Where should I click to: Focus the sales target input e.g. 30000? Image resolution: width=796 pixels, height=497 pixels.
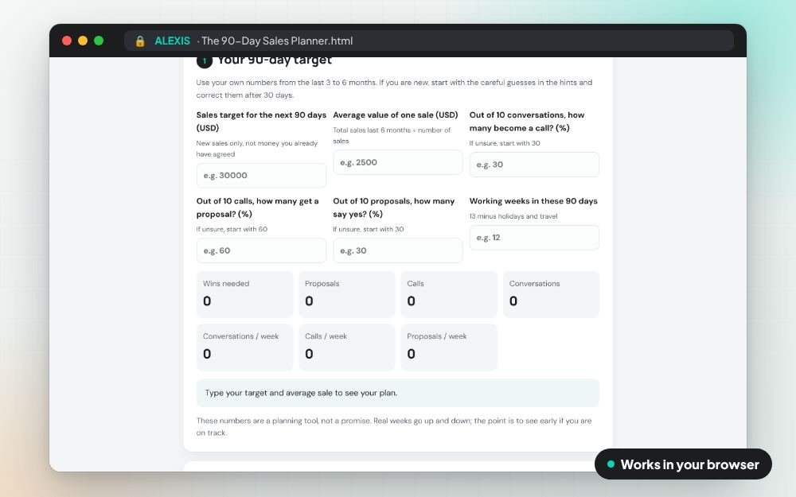click(x=261, y=176)
